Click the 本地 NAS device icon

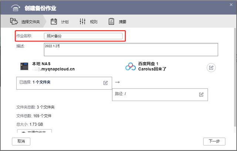(x=24, y=66)
